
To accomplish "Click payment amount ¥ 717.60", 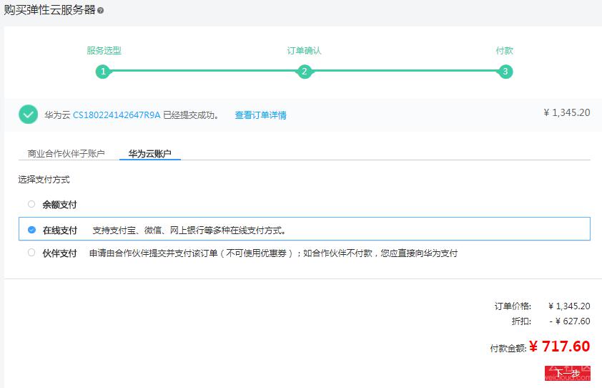I will pyautogui.click(x=559, y=346).
